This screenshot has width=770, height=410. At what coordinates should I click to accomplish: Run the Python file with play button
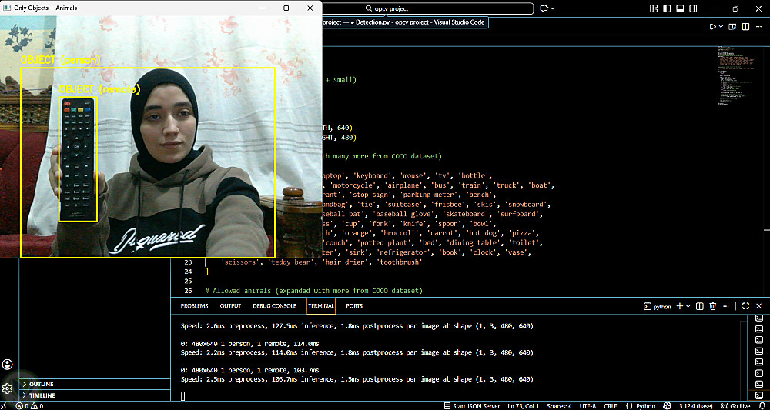[x=712, y=27]
